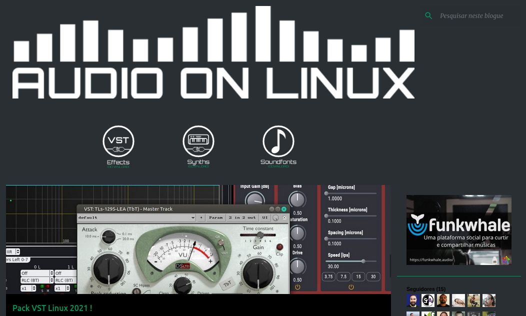Adjust the Spacing [microns] slider
The image size is (526, 316).
(x=351, y=239)
